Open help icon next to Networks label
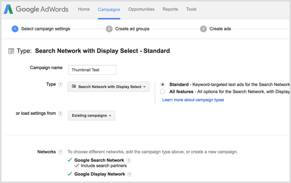The width and height of the screenshot is (291, 183). (60, 152)
